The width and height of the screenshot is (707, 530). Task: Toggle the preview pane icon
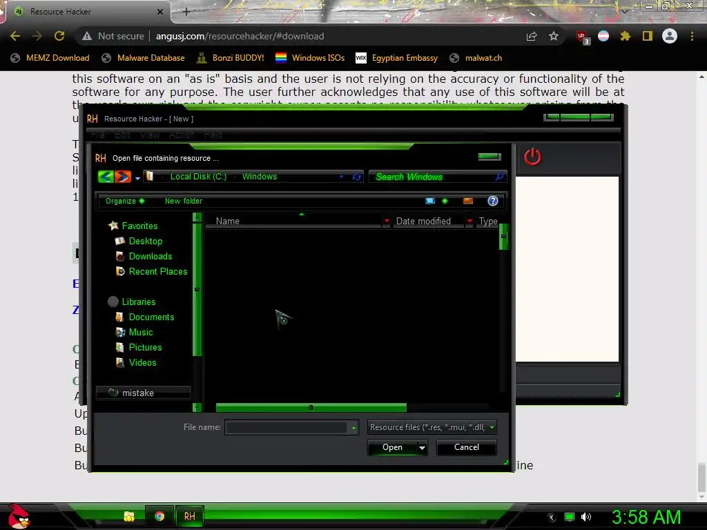(x=468, y=201)
